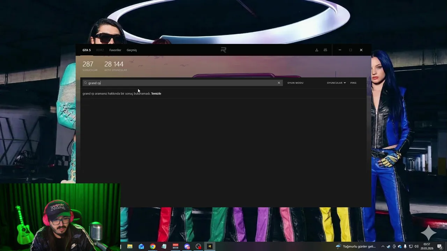
Task: Close the launcher window
Action: pos(361,50)
